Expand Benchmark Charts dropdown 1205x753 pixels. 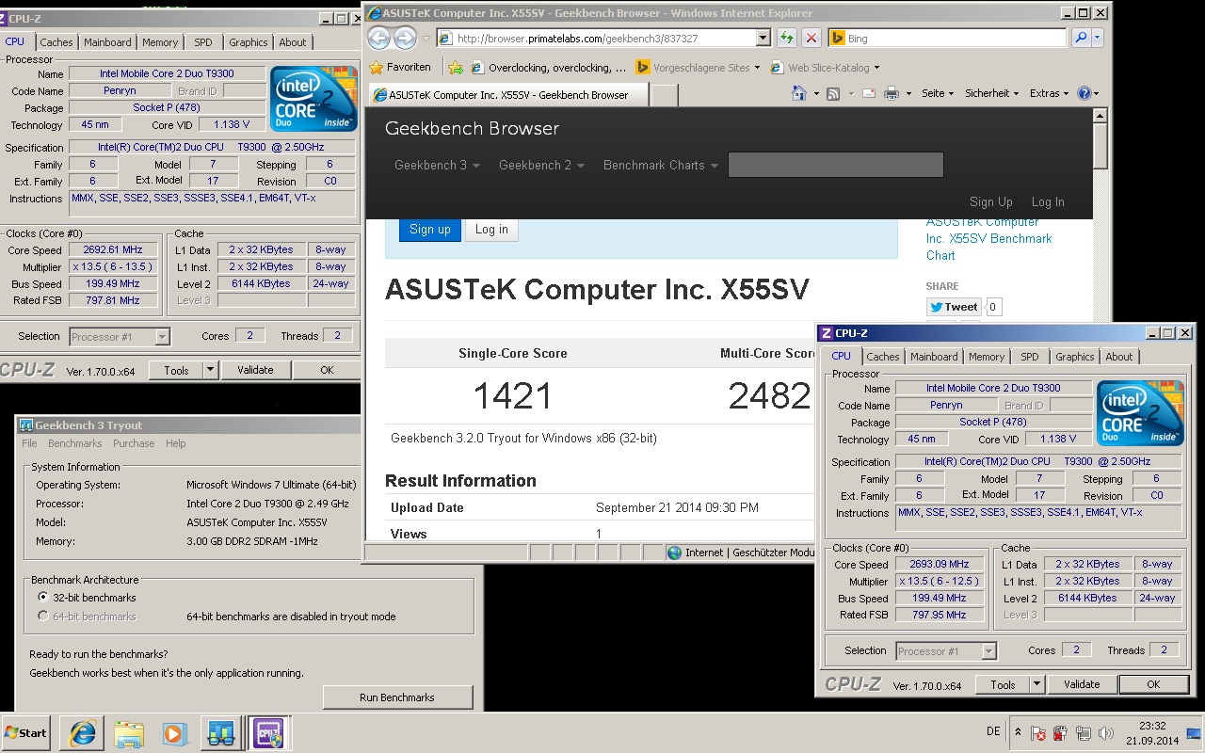click(661, 165)
